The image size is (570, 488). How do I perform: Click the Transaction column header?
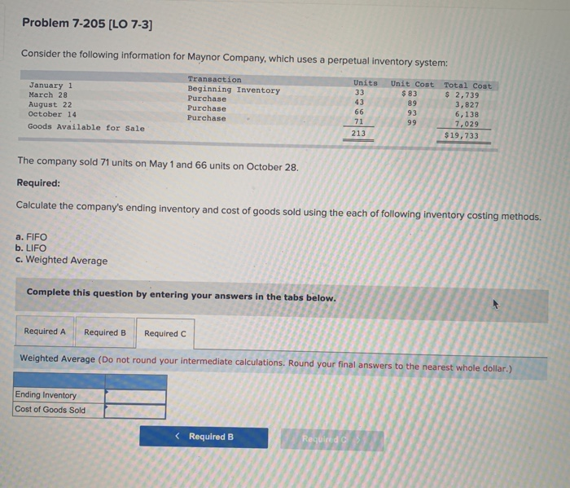click(214, 79)
